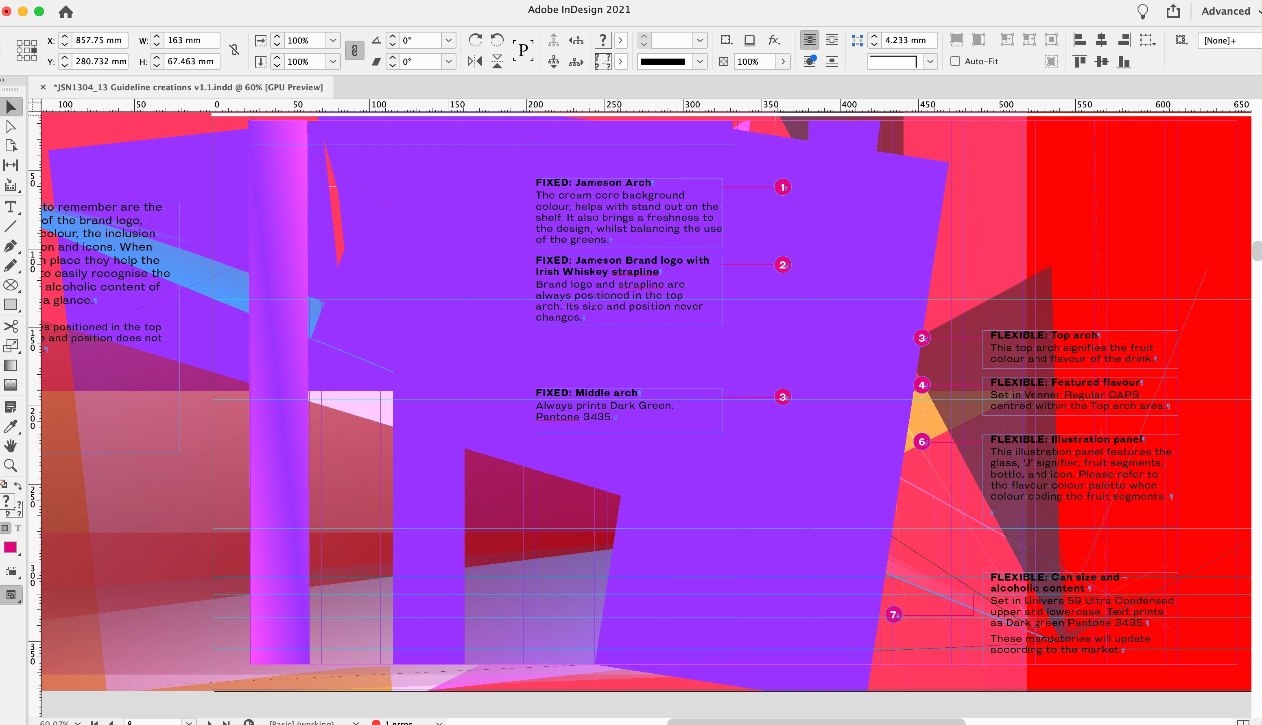Enable the Auto-Fit checkbox

(x=955, y=61)
